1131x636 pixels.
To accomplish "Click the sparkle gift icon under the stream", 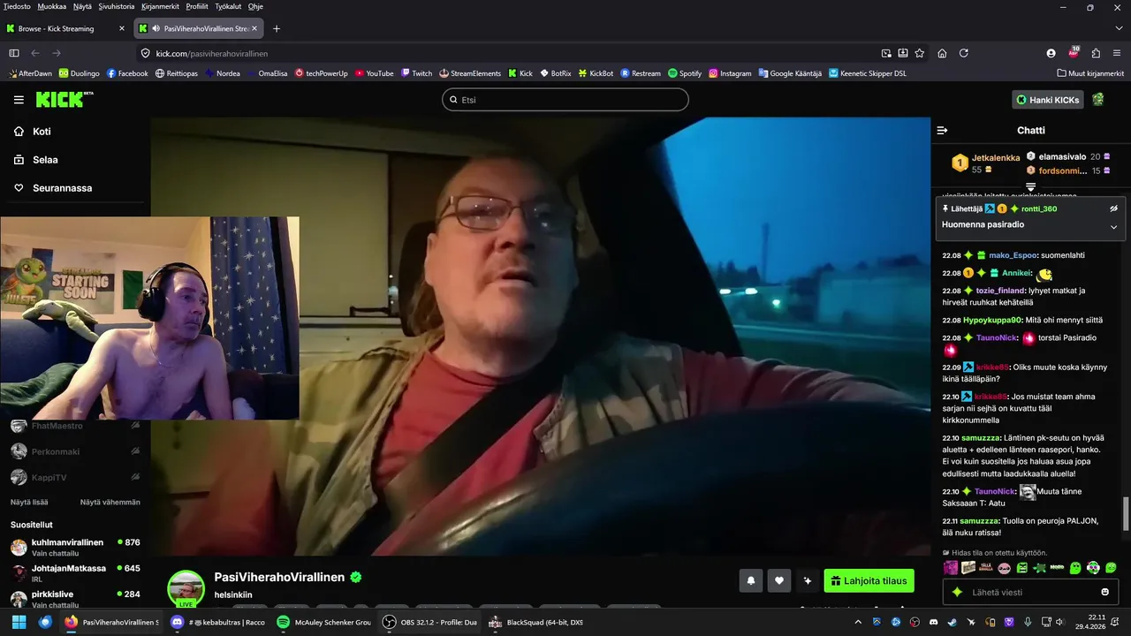I will [x=807, y=580].
